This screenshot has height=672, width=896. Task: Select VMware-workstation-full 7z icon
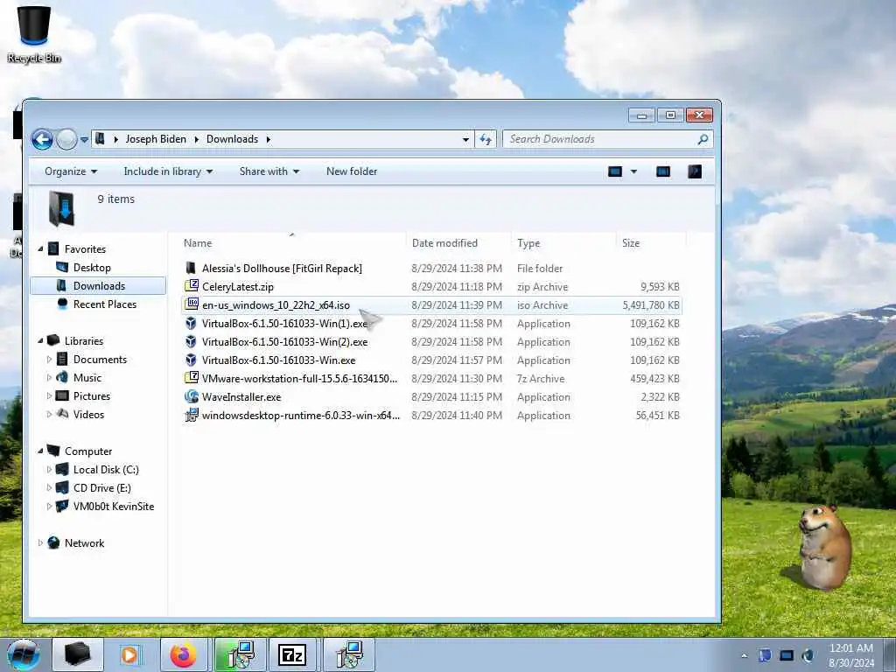[x=191, y=378]
